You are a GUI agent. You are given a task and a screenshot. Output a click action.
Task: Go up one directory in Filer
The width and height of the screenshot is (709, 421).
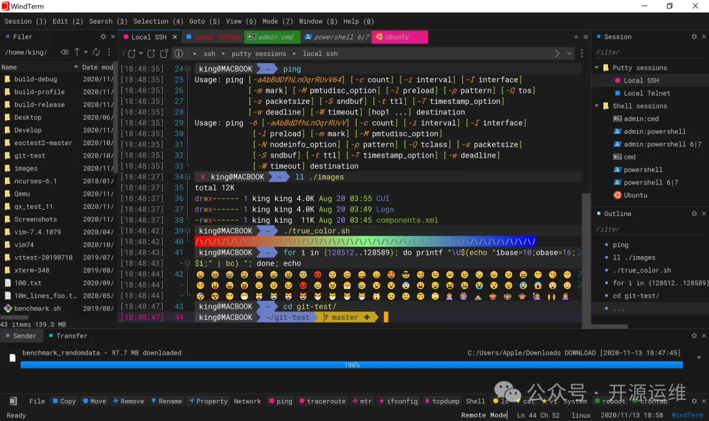click(x=77, y=52)
